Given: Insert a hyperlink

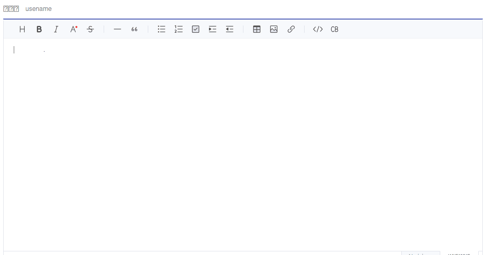Looking at the screenshot, I should click(291, 29).
